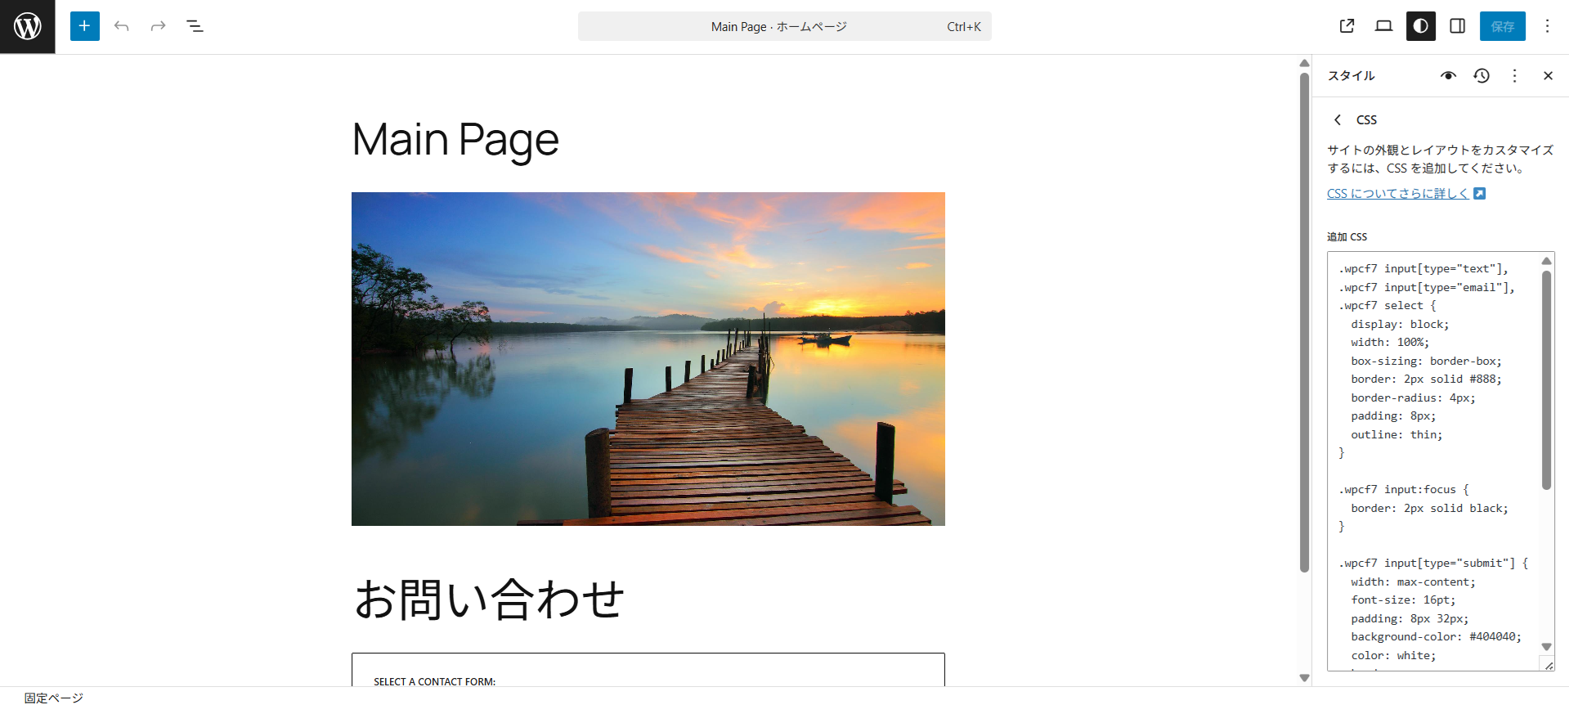Screen dimensions: 1569x705
Task: Close the スタイル panel
Action: click(1548, 75)
